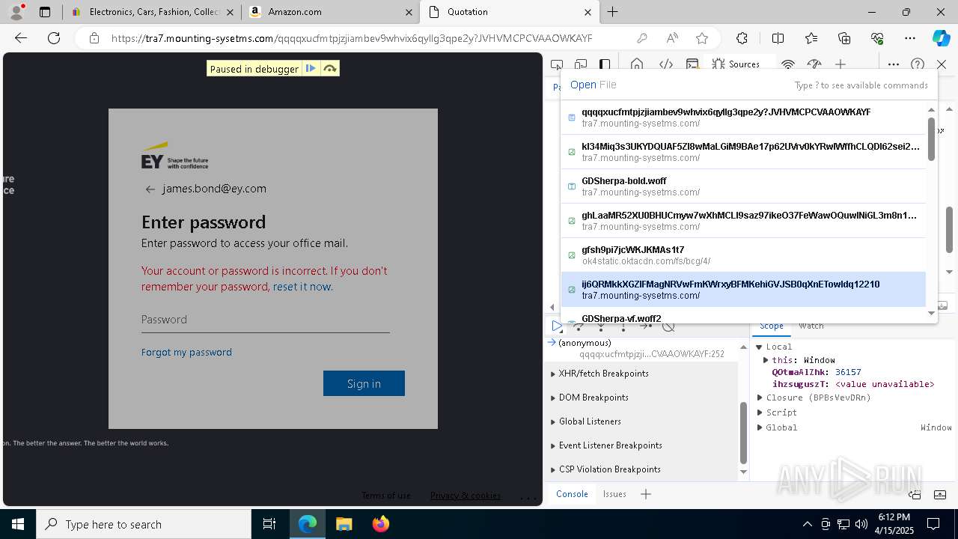Resume script execution in the paused overlay
Screen dimensions: 958x539
(x=311, y=69)
